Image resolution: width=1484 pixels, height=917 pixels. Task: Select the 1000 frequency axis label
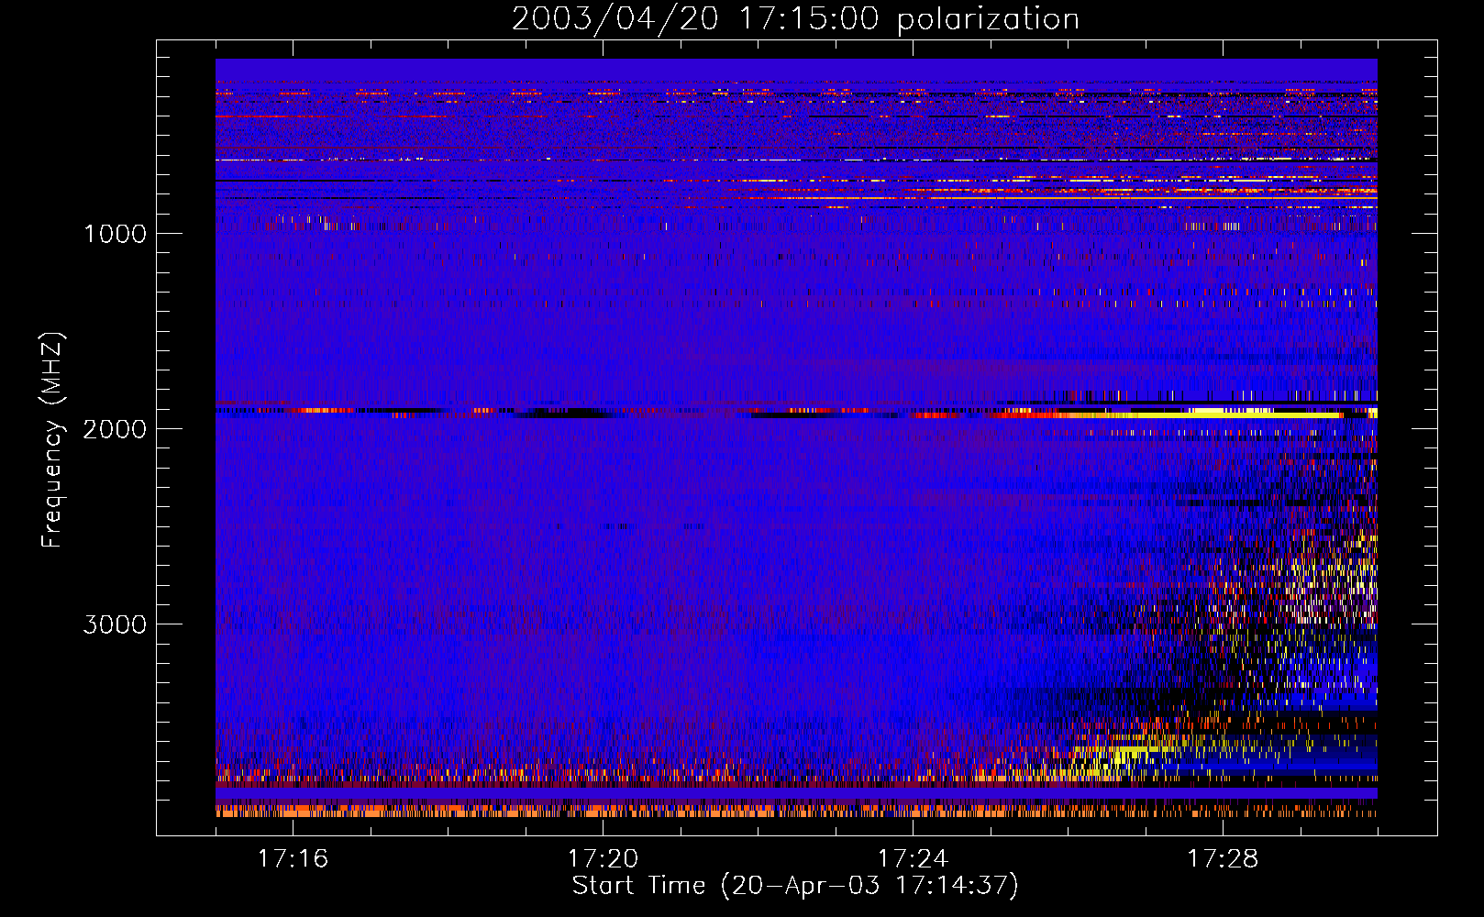(x=115, y=234)
